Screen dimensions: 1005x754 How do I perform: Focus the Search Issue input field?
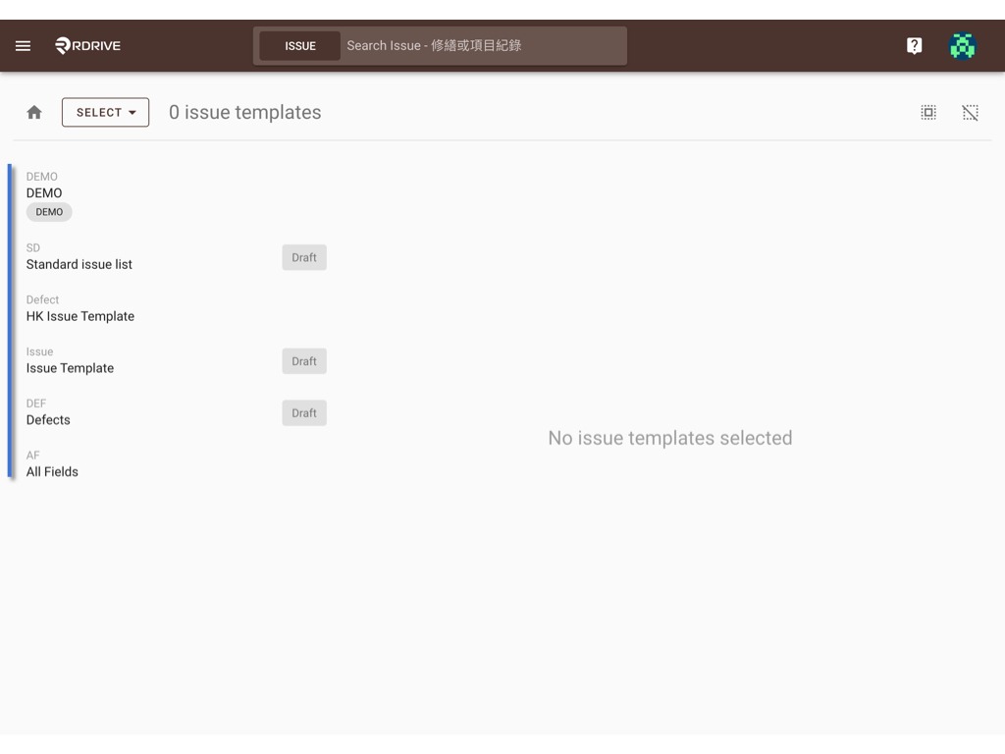pyautogui.click(x=483, y=46)
